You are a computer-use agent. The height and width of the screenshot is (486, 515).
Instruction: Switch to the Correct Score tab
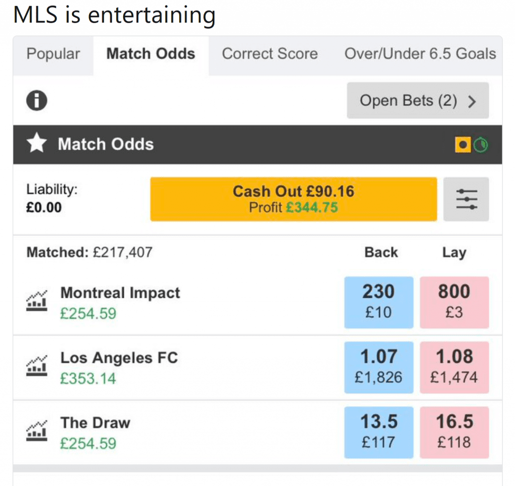pyautogui.click(x=270, y=54)
